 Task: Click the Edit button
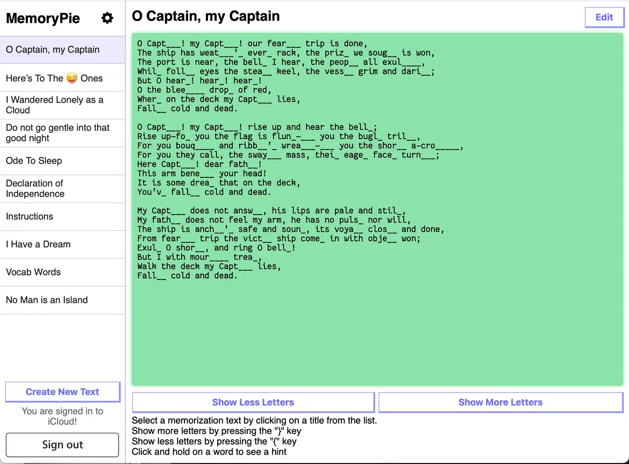tap(604, 17)
